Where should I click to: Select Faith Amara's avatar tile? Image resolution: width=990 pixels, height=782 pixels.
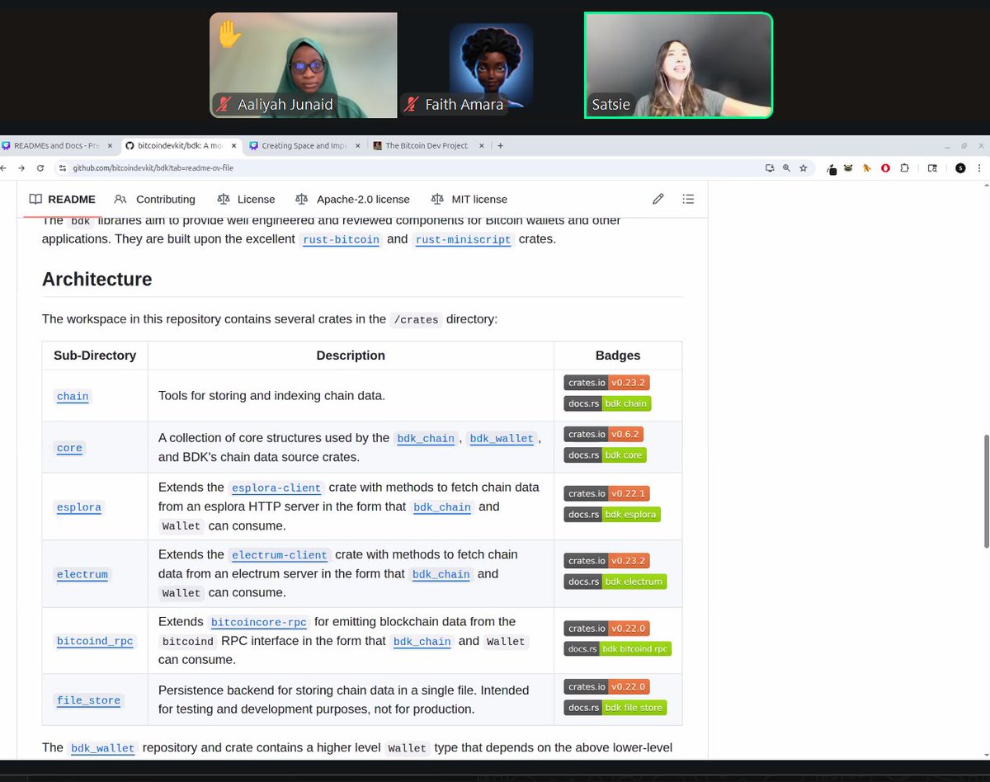click(491, 65)
